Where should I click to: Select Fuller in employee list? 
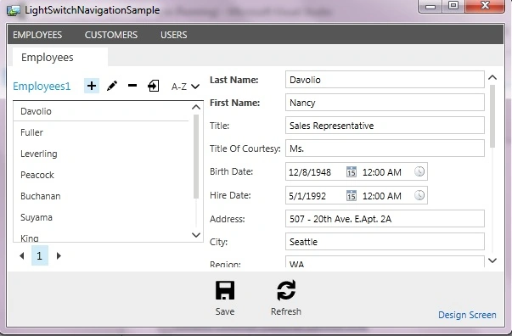tap(101, 132)
